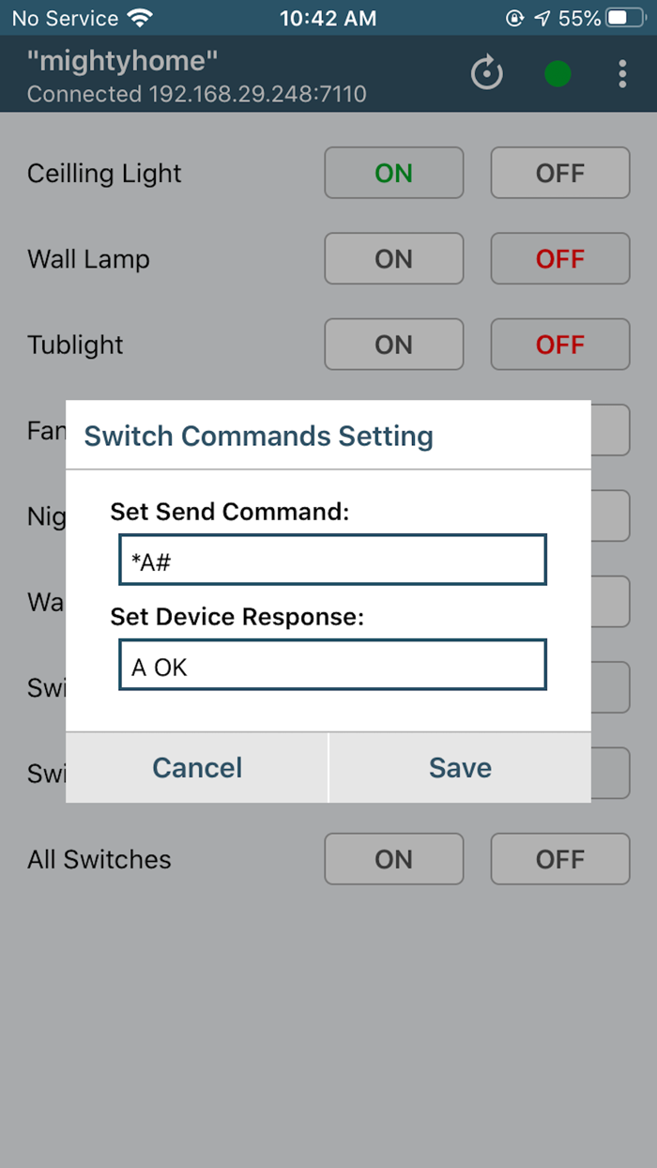The width and height of the screenshot is (657, 1168).
Task: Tap the connection refresh icon
Action: [x=487, y=73]
